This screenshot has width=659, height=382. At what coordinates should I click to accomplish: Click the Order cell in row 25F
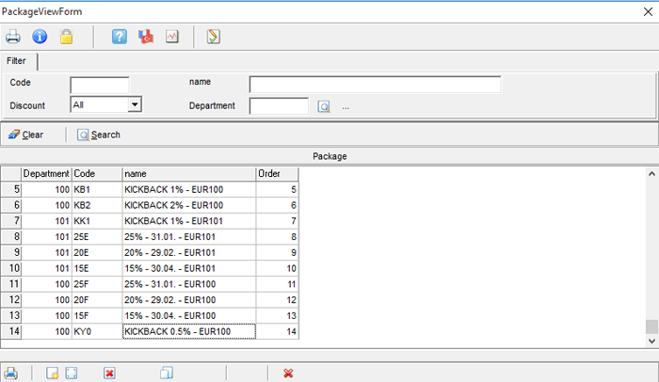tap(277, 284)
